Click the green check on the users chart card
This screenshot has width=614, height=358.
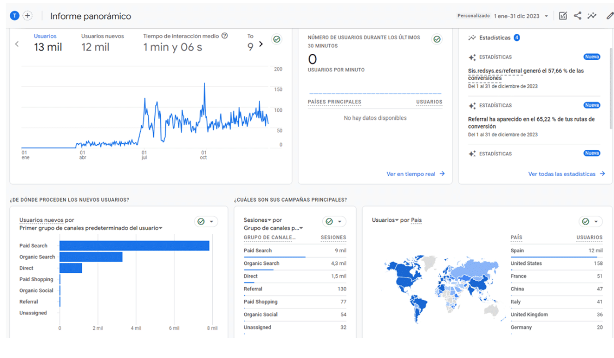pos(277,39)
